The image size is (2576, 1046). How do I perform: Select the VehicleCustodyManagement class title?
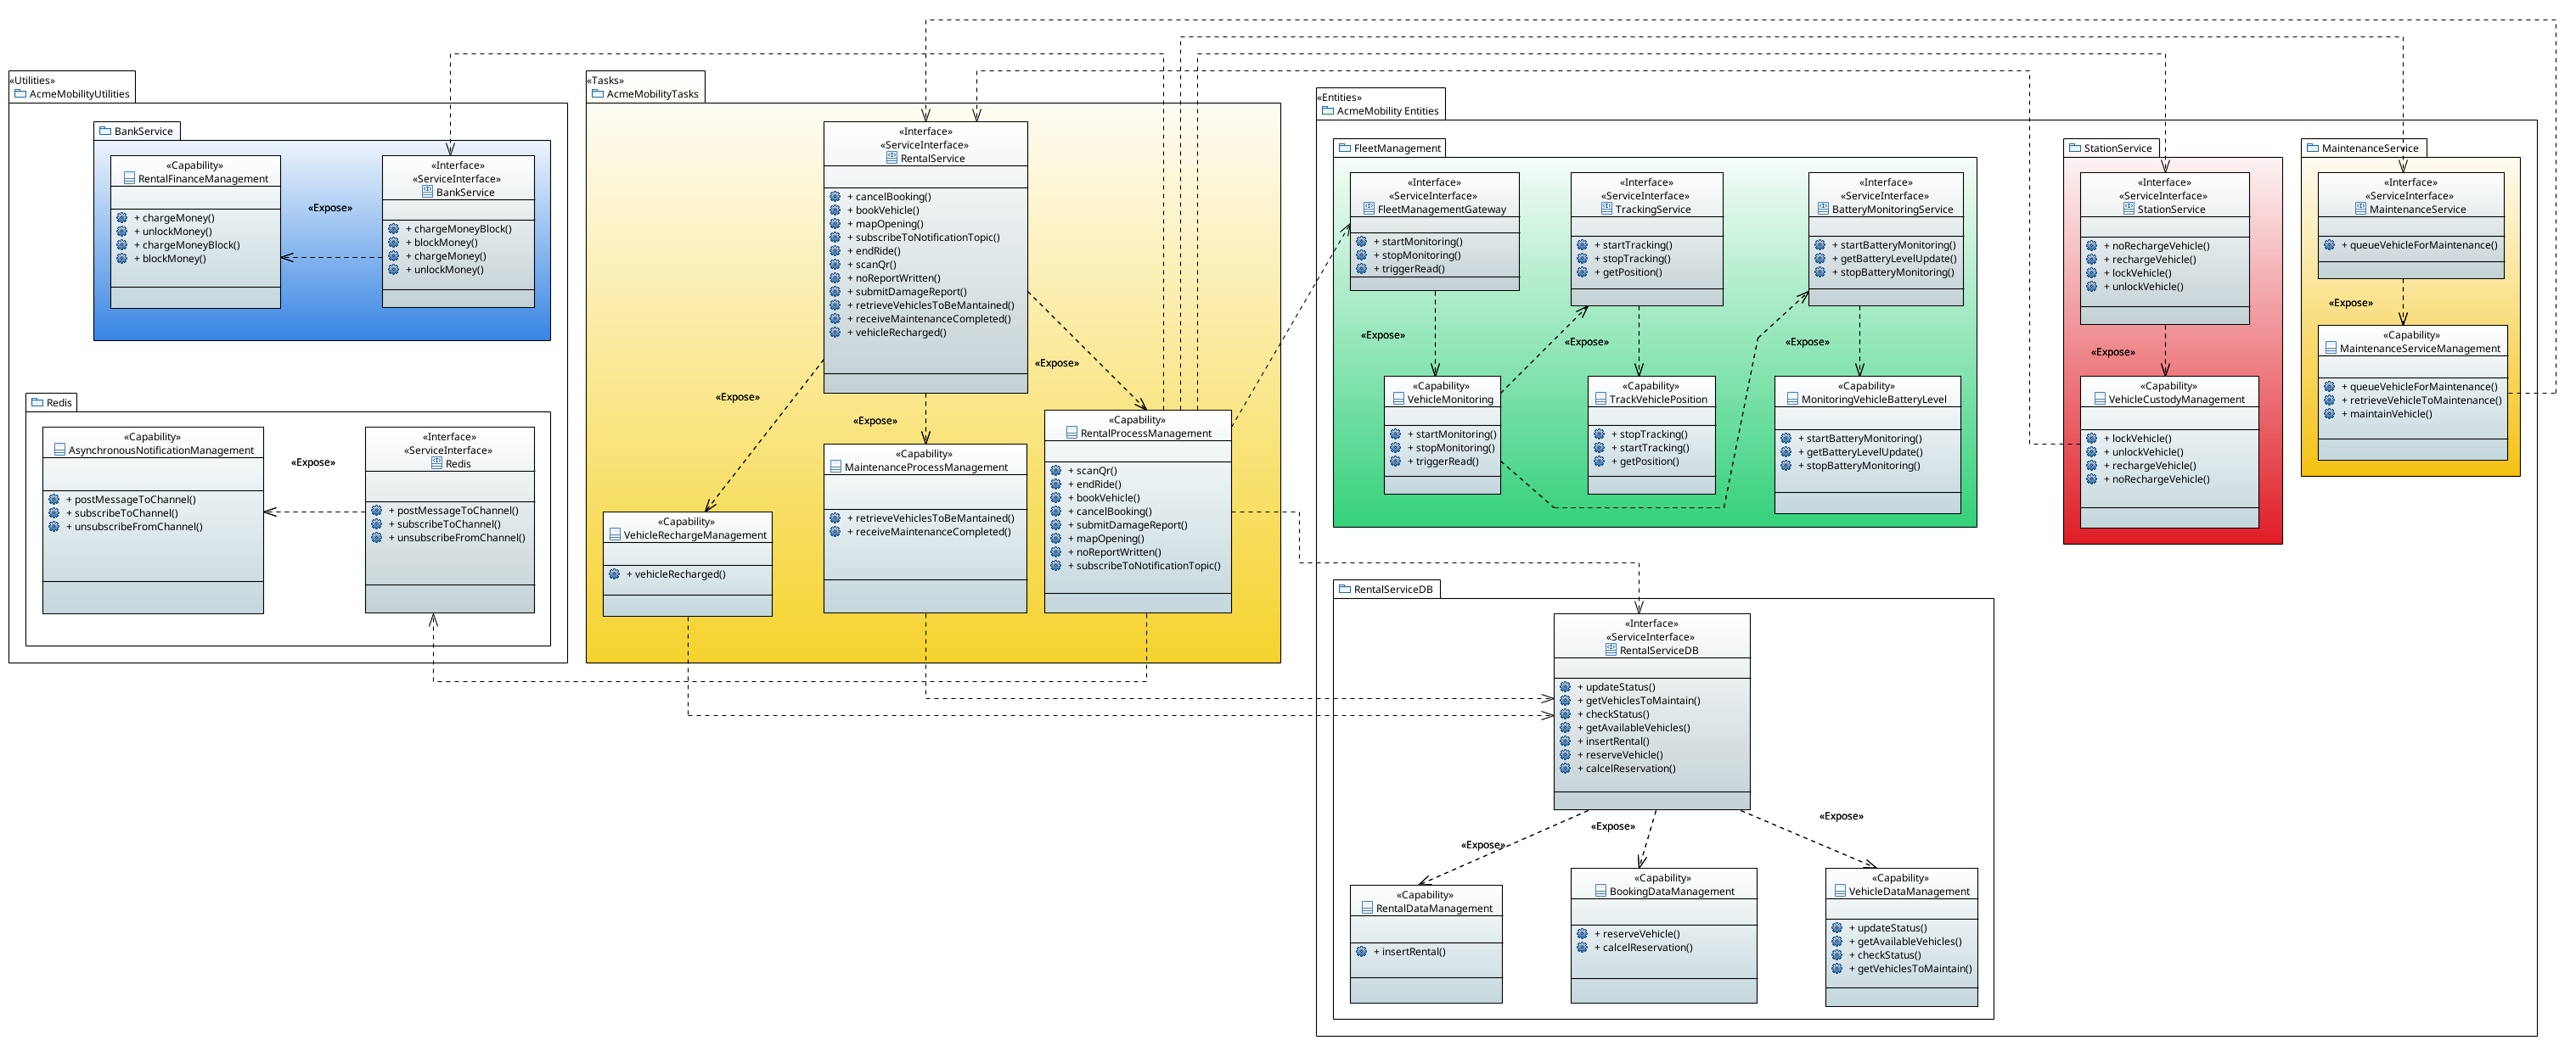[2176, 400]
